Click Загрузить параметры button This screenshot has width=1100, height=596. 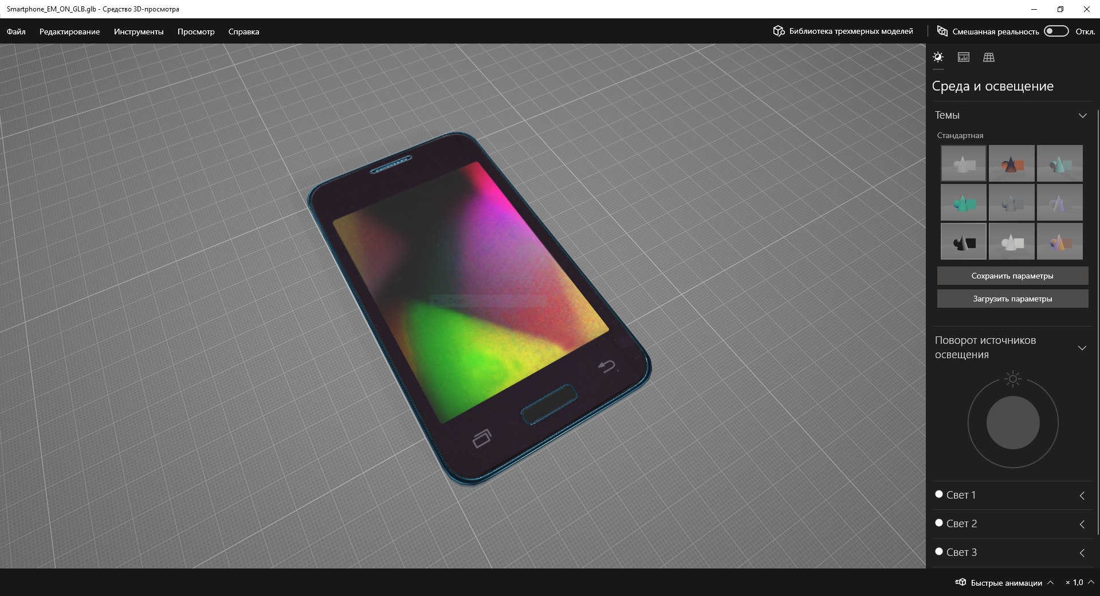coord(1012,299)
